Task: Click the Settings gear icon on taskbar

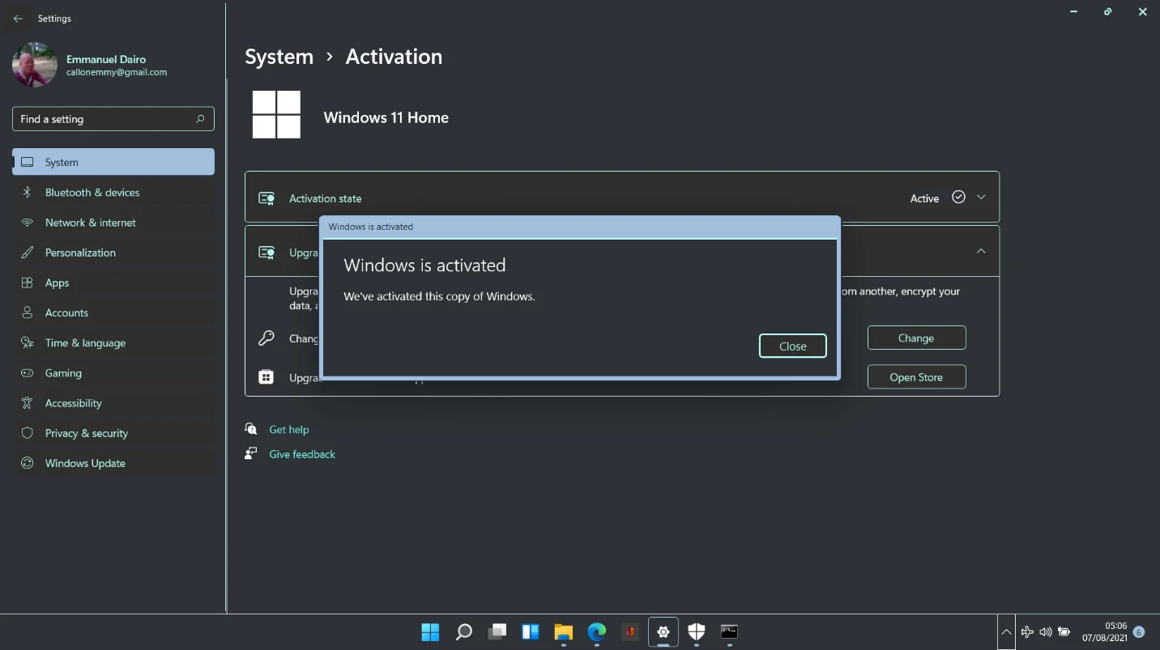Action: click(663, 631)
